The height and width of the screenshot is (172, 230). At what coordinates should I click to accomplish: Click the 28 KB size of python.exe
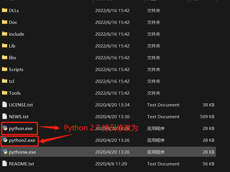coord(208,128)
